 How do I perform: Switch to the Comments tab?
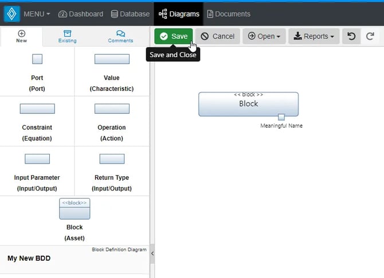[x=120, y=37]
